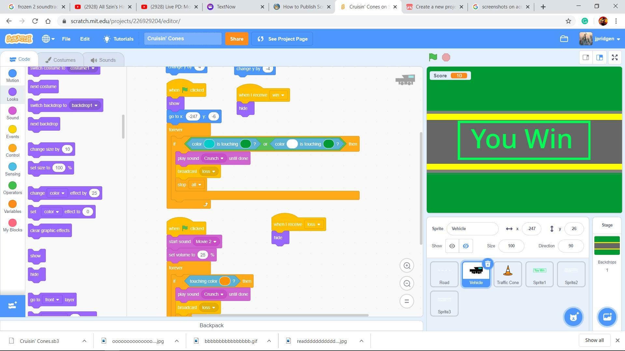
Task: Click the orange Share button
Action: click(x=237, y=39)
